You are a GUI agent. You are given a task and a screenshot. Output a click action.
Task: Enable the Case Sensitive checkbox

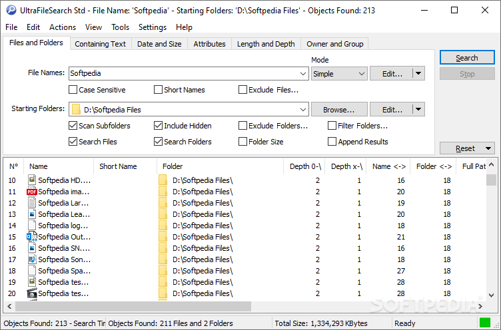tap(73, 90)
